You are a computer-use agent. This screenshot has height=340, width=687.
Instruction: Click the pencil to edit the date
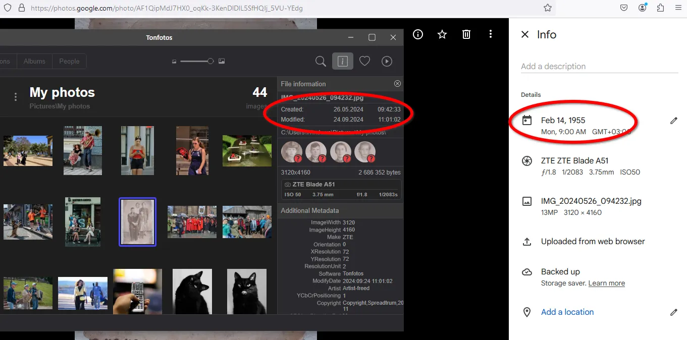pyautogui.click(x=674, y=121)
